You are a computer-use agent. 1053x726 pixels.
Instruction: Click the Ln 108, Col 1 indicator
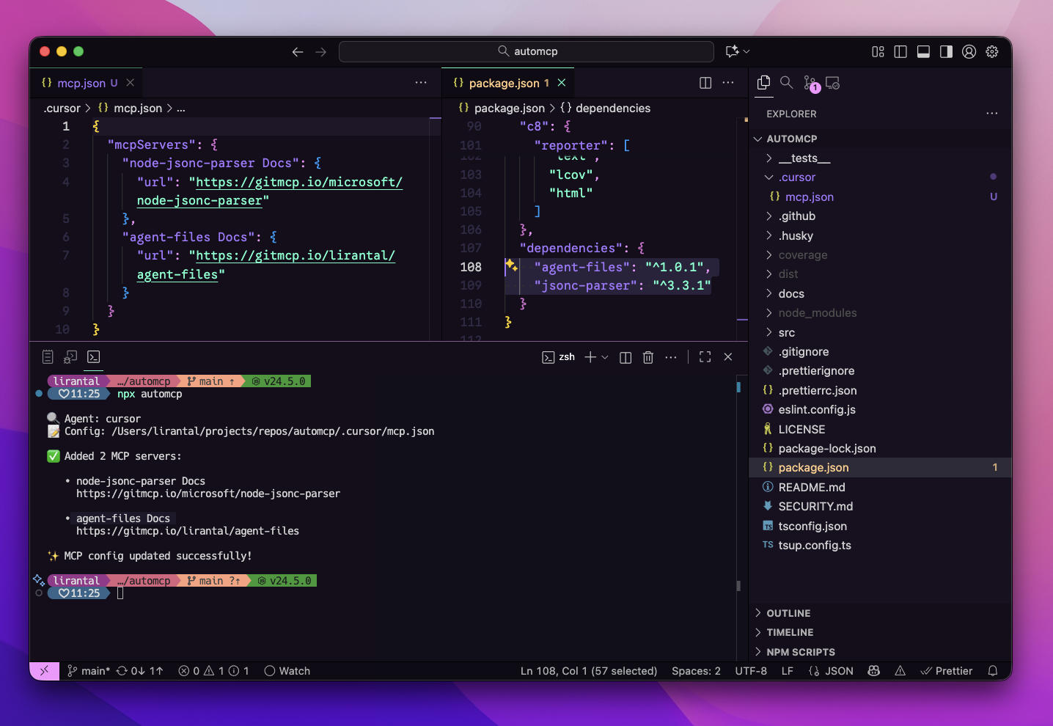pos(589,671)
